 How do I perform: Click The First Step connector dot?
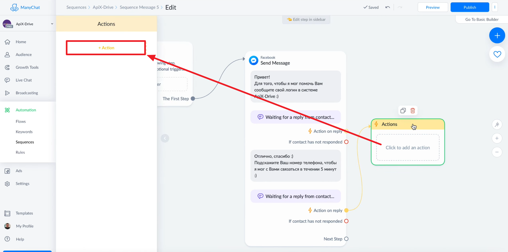(x=193, y=99)
